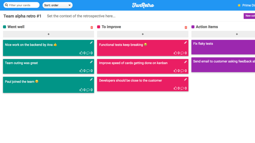This screenshot has height=143, width=255.
Task: Click the teal color square of Went well
Action: [x=5, y=27]
